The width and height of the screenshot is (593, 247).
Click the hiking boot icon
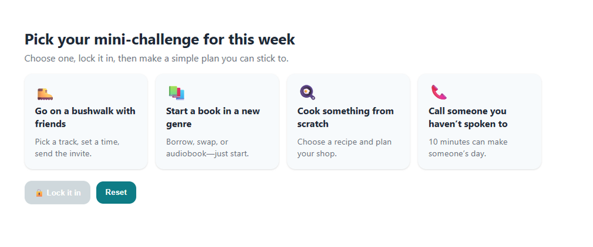tap(45, 93)
